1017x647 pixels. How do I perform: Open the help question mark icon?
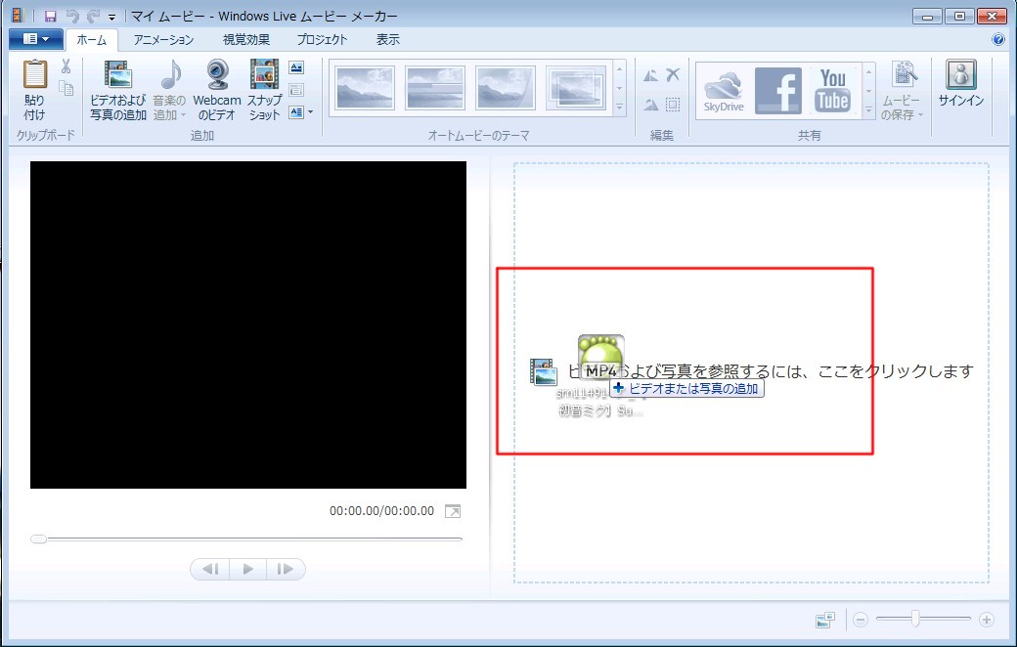point(997,40)
